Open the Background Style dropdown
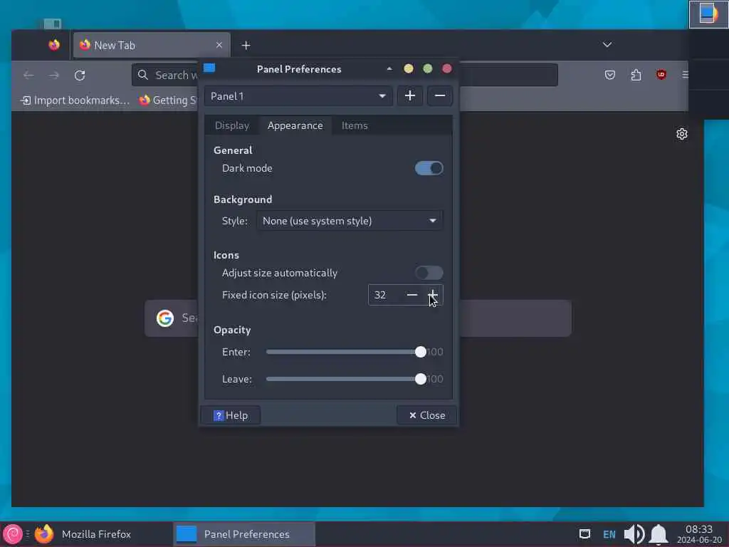The height and width of the screenshot is (547, 729). [350, 221]
